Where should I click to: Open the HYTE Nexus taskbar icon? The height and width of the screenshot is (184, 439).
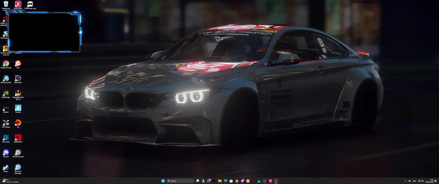(x=265, y=181)
